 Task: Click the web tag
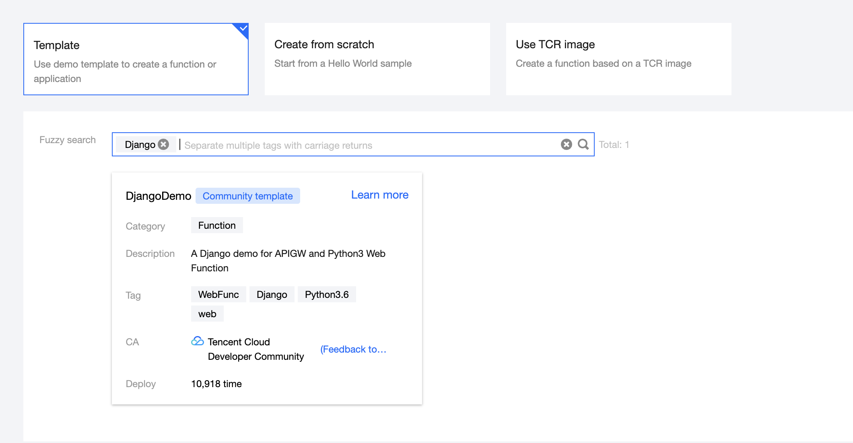pos(207,314)
